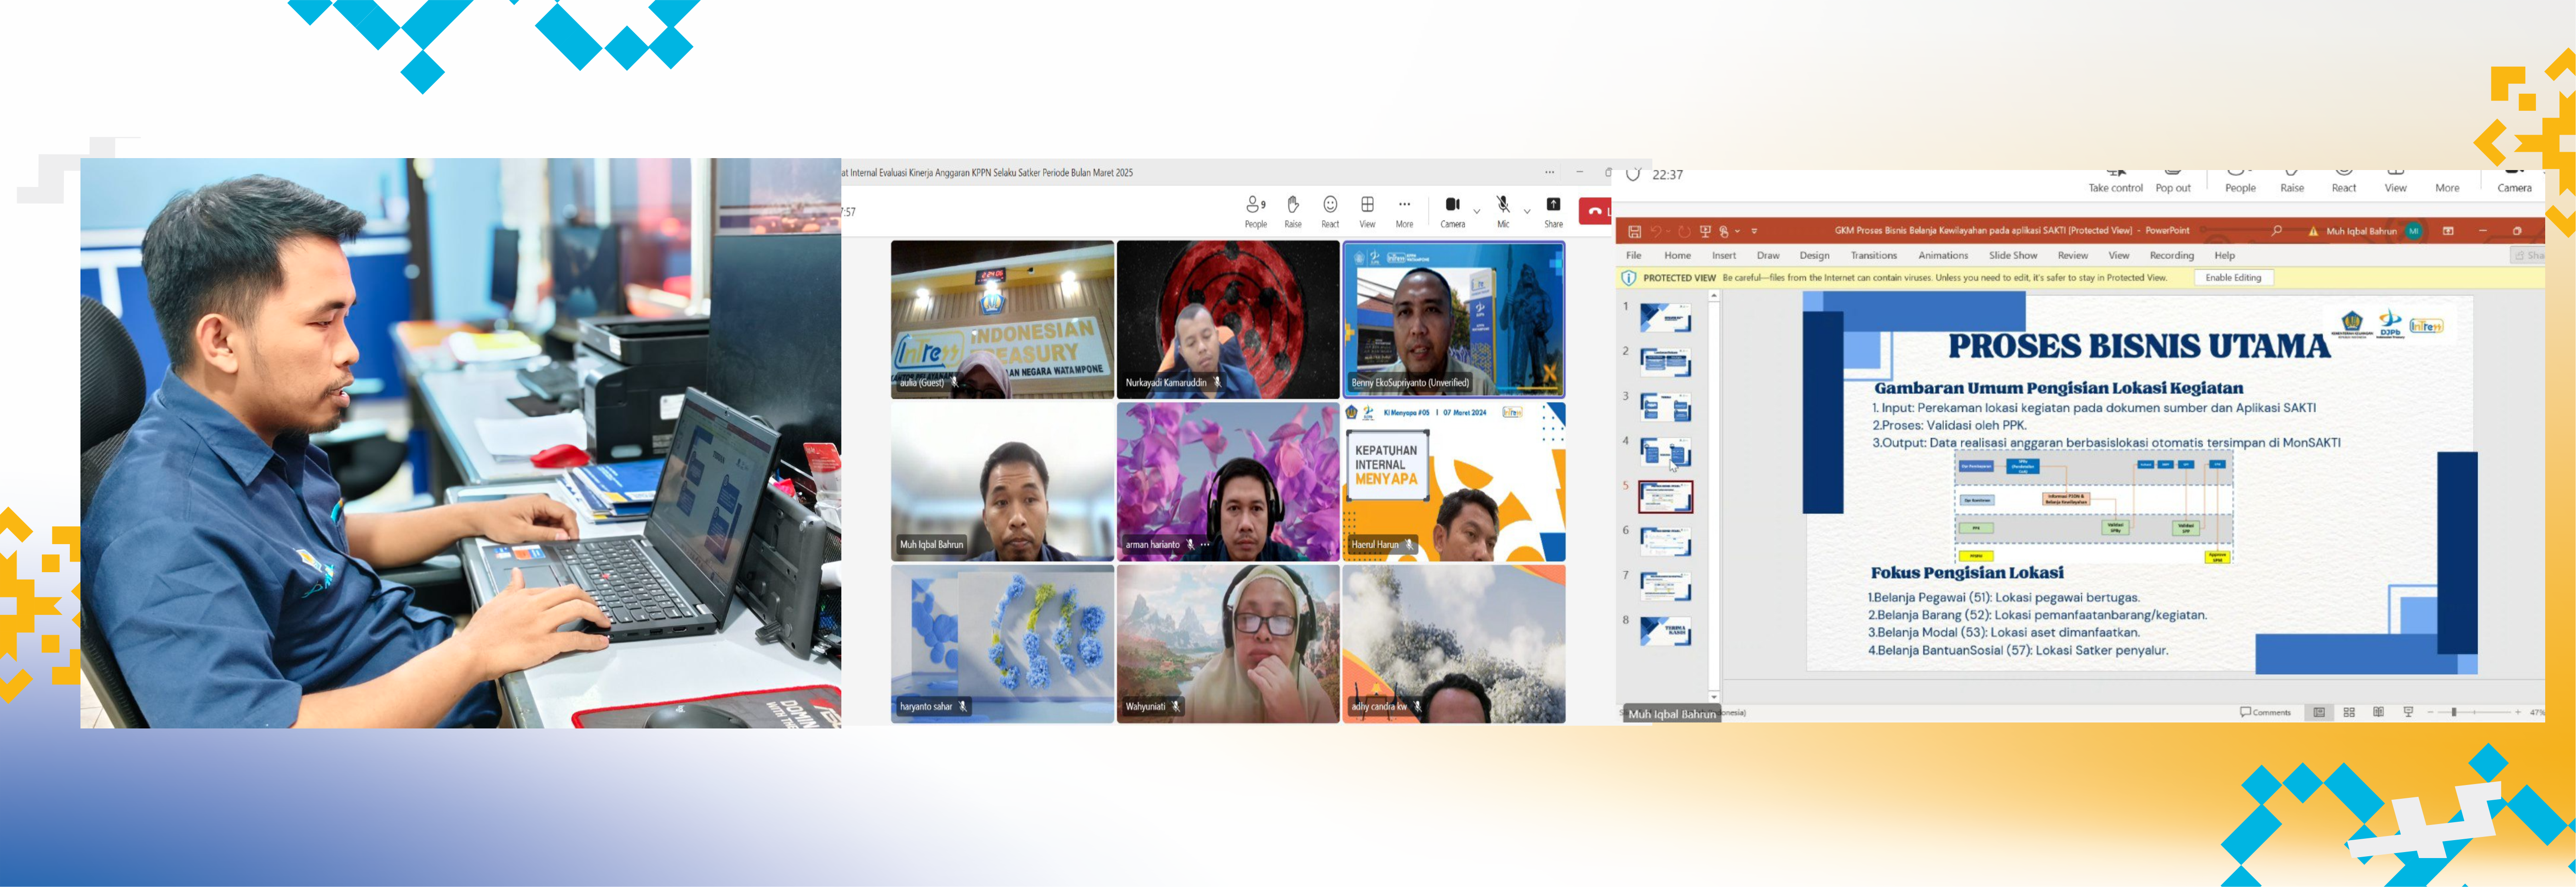The height and width of the screenshot is (887, 2576).
Task: Click the PowerPoint Redo icon
Action: (1684, 231)
